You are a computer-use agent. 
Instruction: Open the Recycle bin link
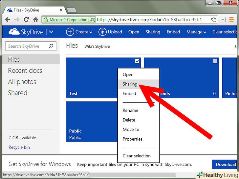[x=19, y=147]
